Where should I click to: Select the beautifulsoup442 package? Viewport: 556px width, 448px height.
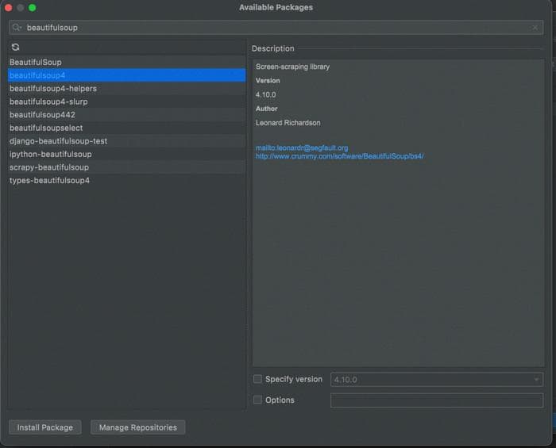(126, 115)
